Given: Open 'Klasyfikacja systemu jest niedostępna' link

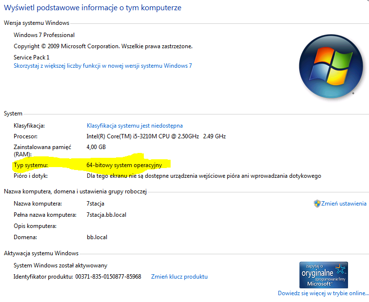Looking at the screenshot, I should 135,126.
